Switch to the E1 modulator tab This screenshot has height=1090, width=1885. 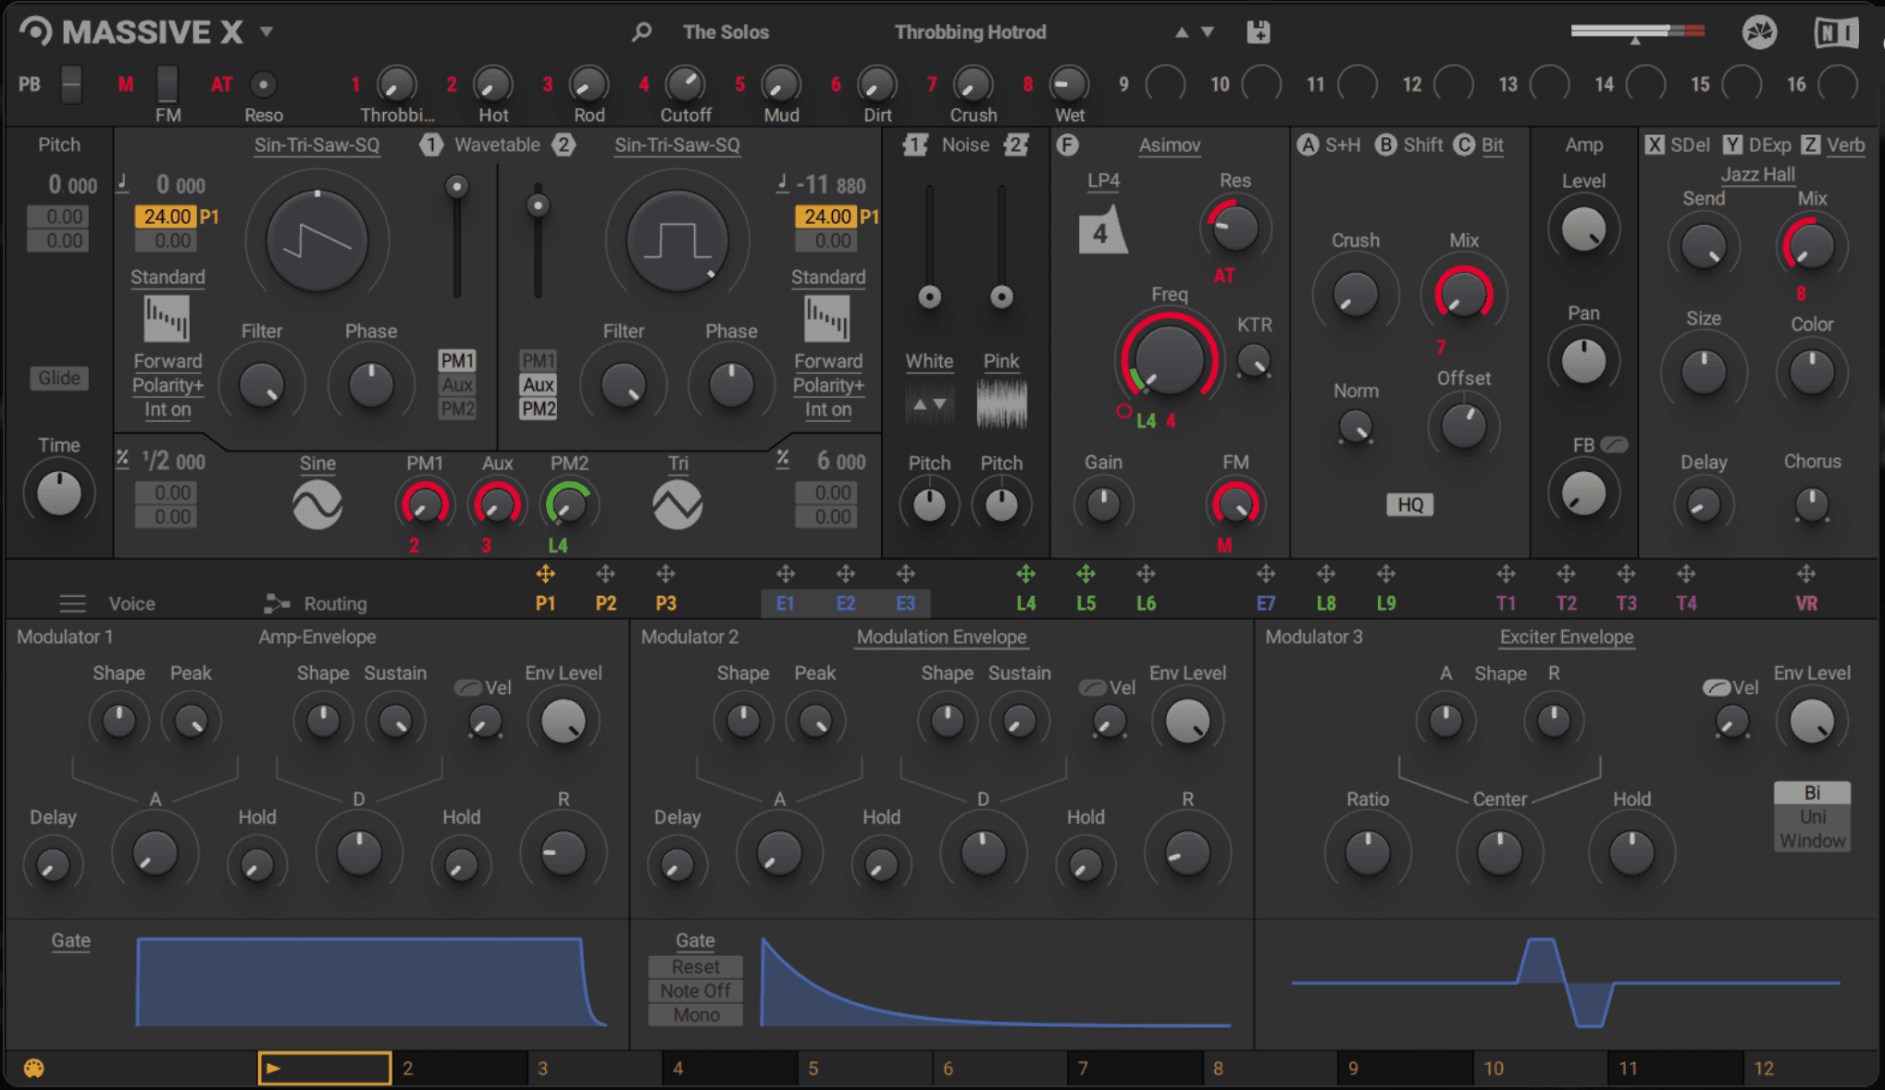click(x=786, y=603)
